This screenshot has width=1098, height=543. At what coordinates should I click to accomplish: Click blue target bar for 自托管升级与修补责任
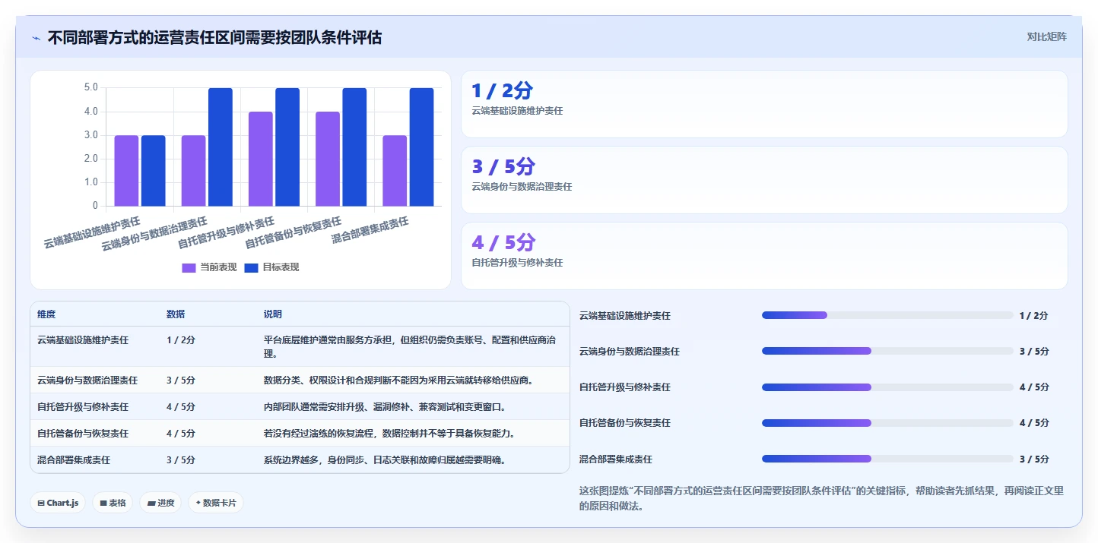[287, 147]
